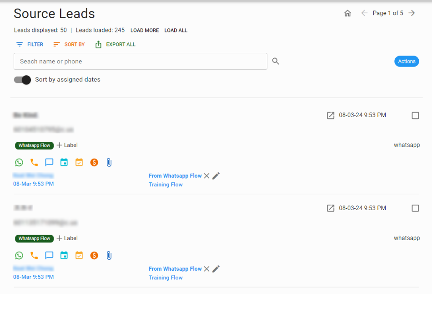
Task: Click WhatsApp icon on first lead
Action: tap(19, 162)
